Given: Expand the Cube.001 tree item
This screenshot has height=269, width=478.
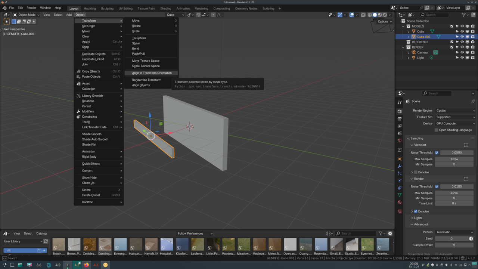Looking at the screenshot, I should click(x=408, y=37).
